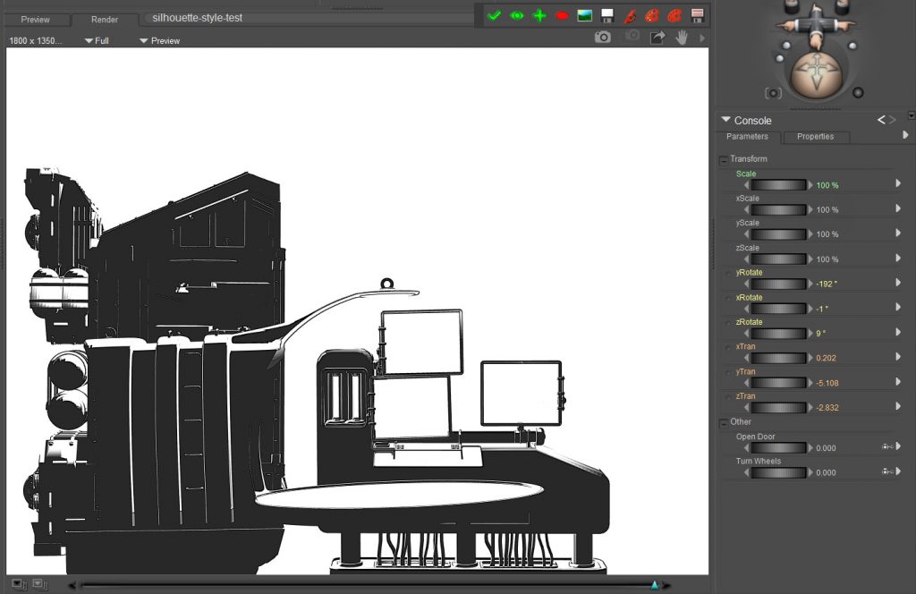Collapse the Transform parameter group
The image size is (916, 594).
pos(724,160)
